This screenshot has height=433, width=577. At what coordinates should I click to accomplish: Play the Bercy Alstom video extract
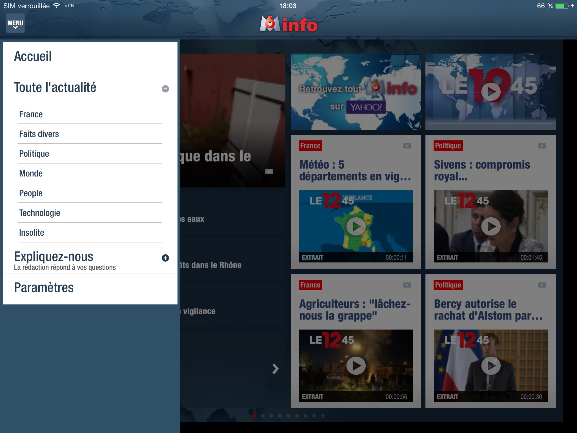point(491,366)
